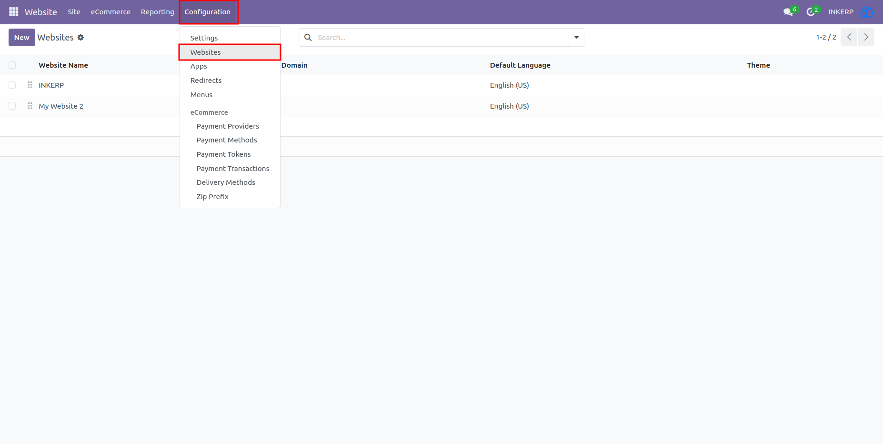Focus the Search input field
The height and width of the screenshot is (444, 883).
click(441, 38)
